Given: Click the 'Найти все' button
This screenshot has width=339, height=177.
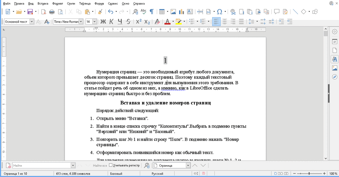Looking at the screenshot, I should (100, 166).
